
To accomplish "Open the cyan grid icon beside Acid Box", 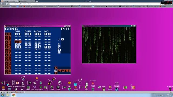I will pyautogui.click(x=76, y=84).
